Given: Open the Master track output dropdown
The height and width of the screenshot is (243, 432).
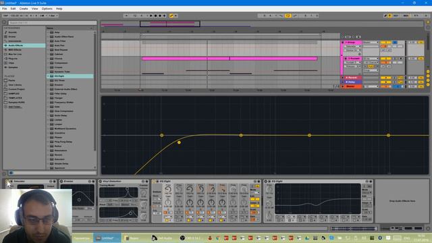Looking at the screenshot, I should click(371, 86).
